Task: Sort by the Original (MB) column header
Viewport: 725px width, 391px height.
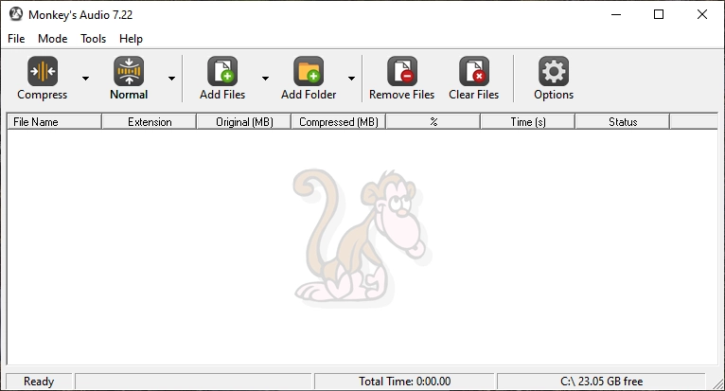Action: pyautogui.click(x=244, y=122)
